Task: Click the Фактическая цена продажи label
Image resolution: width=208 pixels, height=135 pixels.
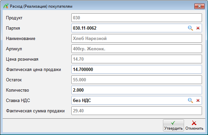Action: (33, 70)
